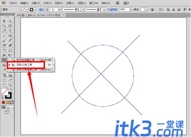Open the opacity 100% dropdown
The height and width of the screenshot is (137, 191).
tap(131, 9)
